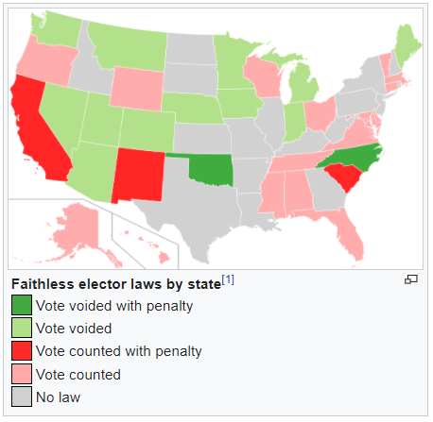Open the reference [1] footnote link
The height and width of the screenshot is (422, 433).
tap(228, 279)
